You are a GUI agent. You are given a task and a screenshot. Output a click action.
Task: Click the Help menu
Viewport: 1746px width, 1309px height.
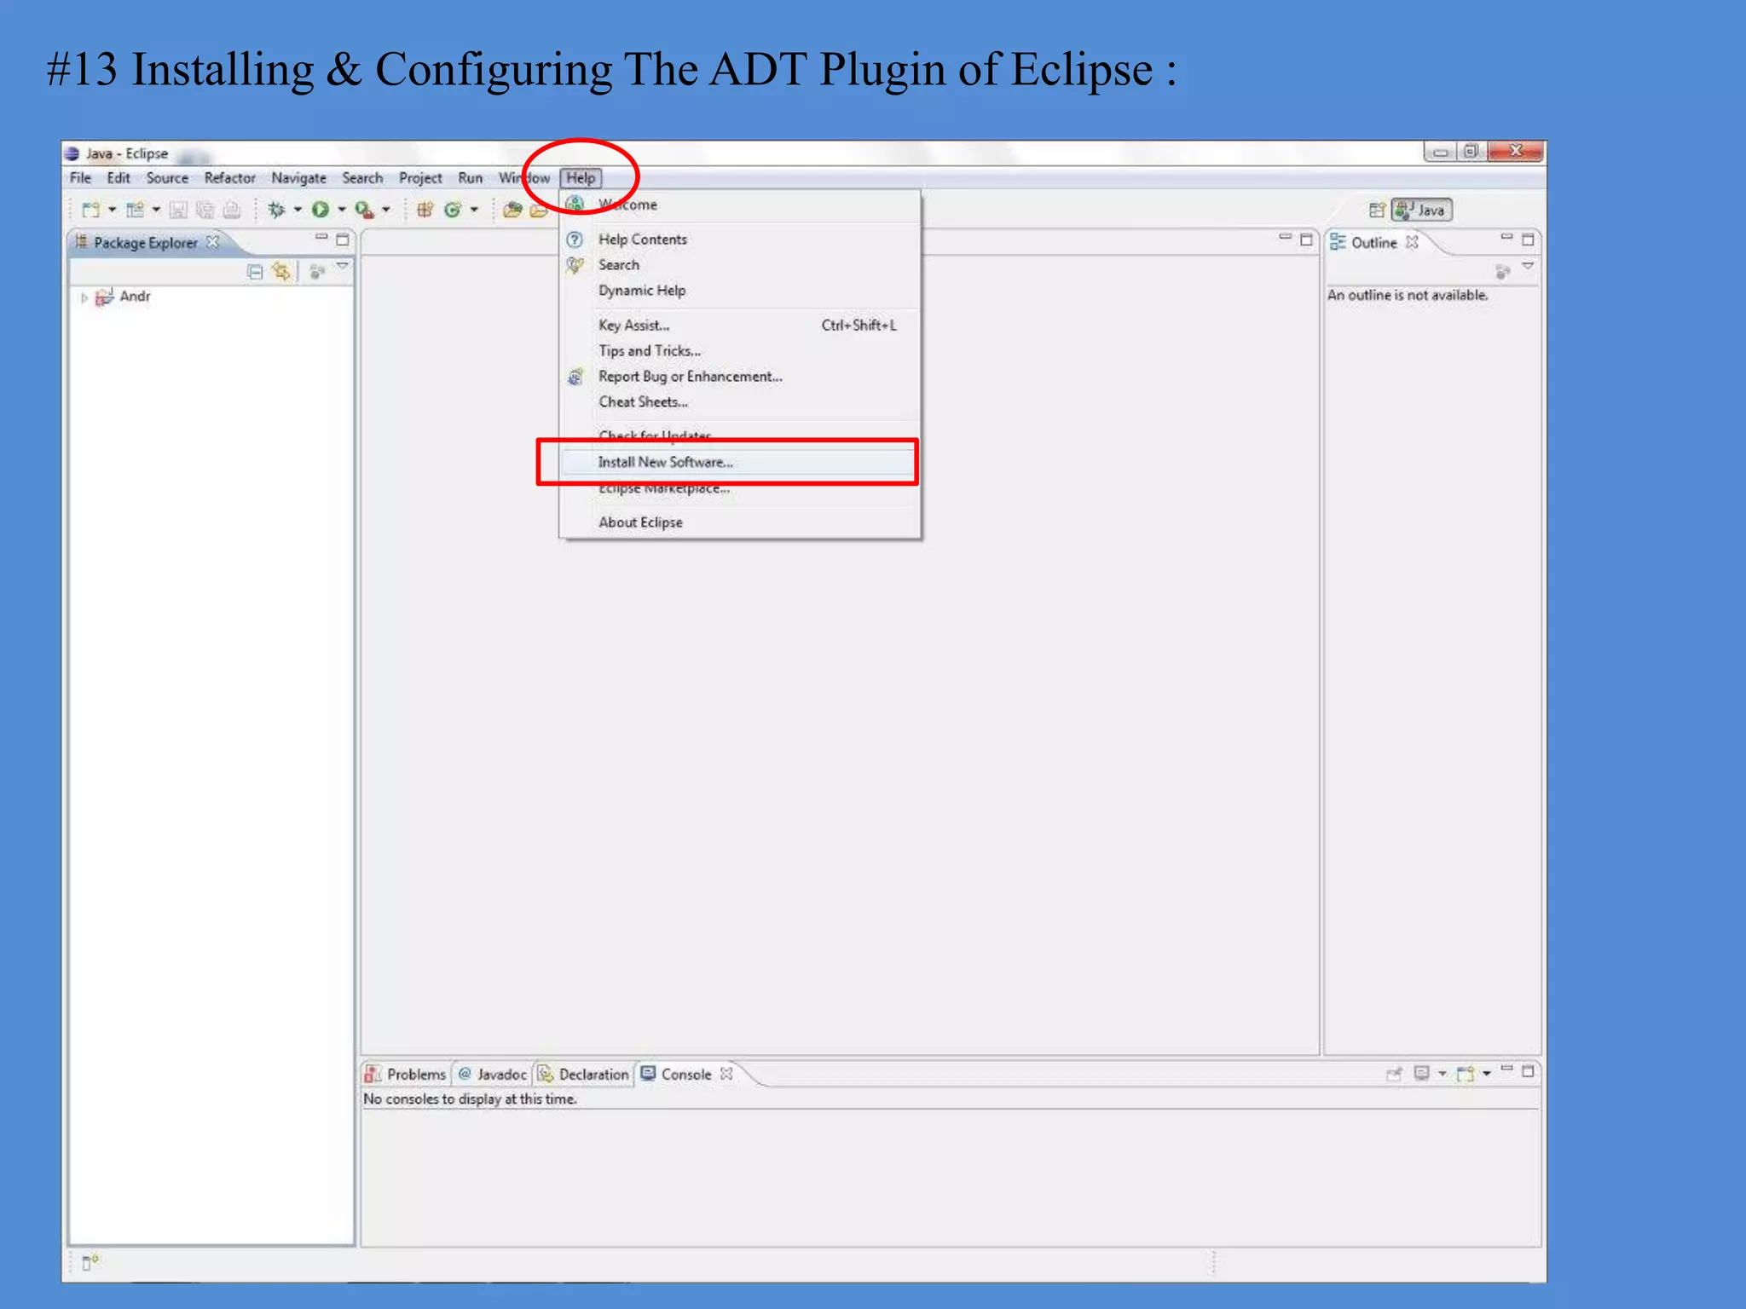(581, 178)
